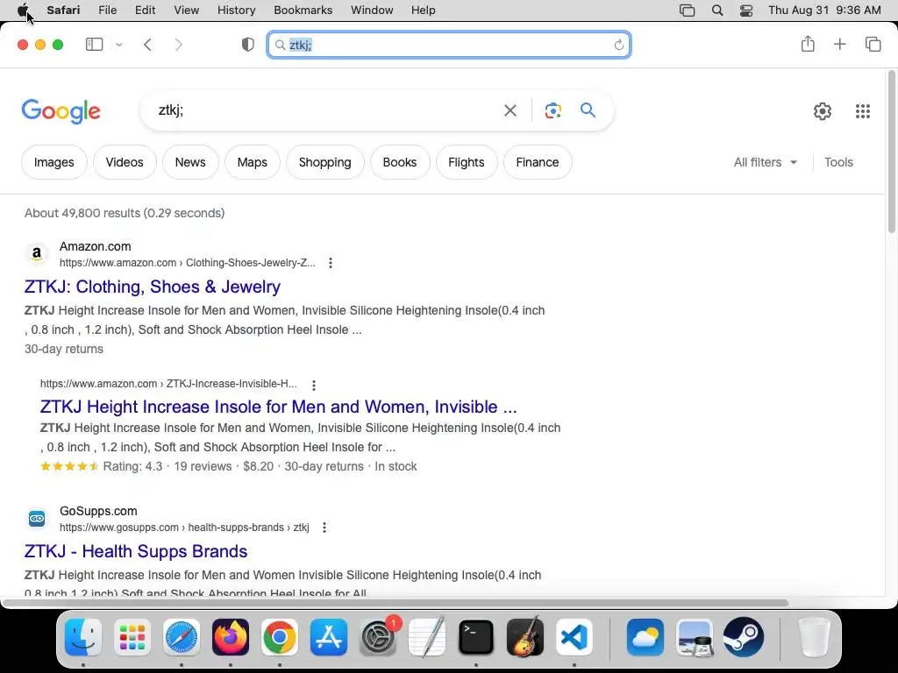The image size is (898, 673).
Task: Launch Steam from the Dock
Action: [x=744, y=637]
